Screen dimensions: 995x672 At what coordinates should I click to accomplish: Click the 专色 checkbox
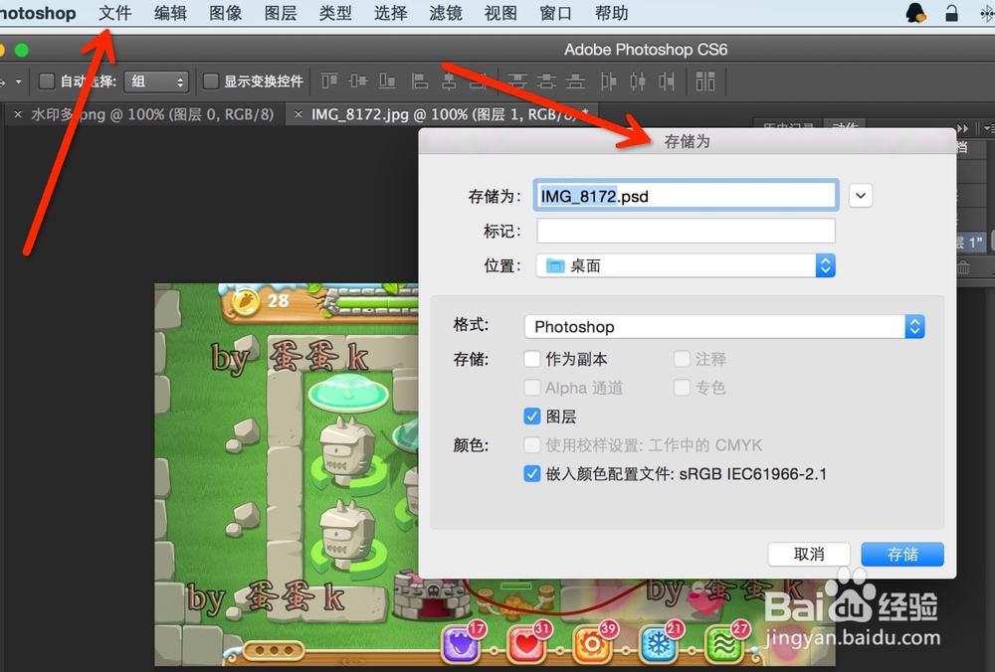[x=682, y=388]
